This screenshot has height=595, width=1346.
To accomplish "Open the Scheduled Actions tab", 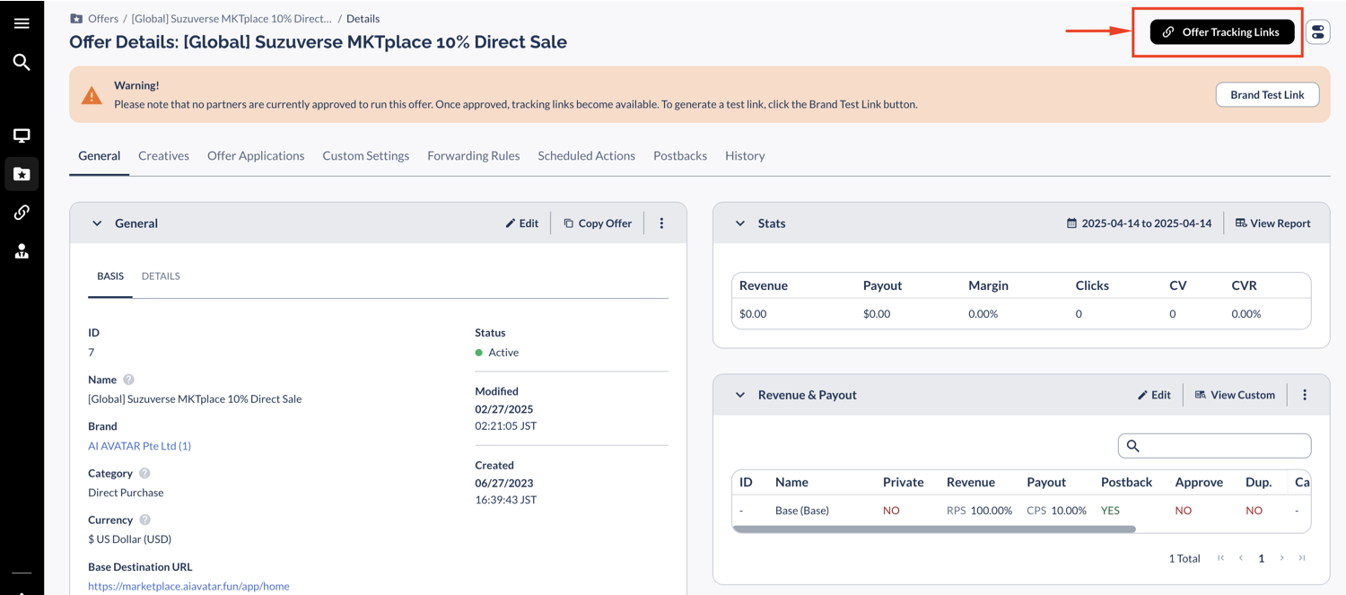I will tap(587, 156).
